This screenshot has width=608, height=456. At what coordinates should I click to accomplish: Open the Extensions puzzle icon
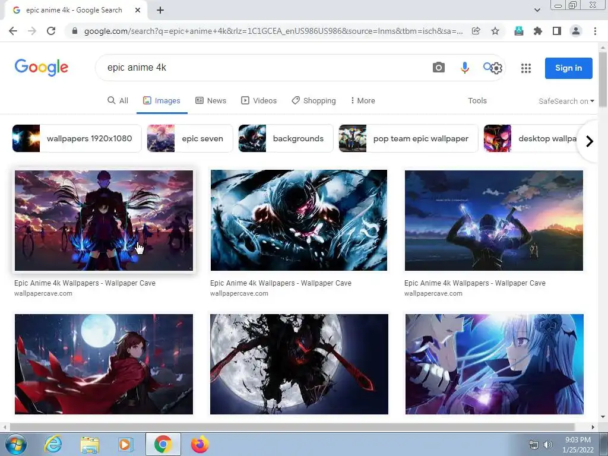[538, 31]
